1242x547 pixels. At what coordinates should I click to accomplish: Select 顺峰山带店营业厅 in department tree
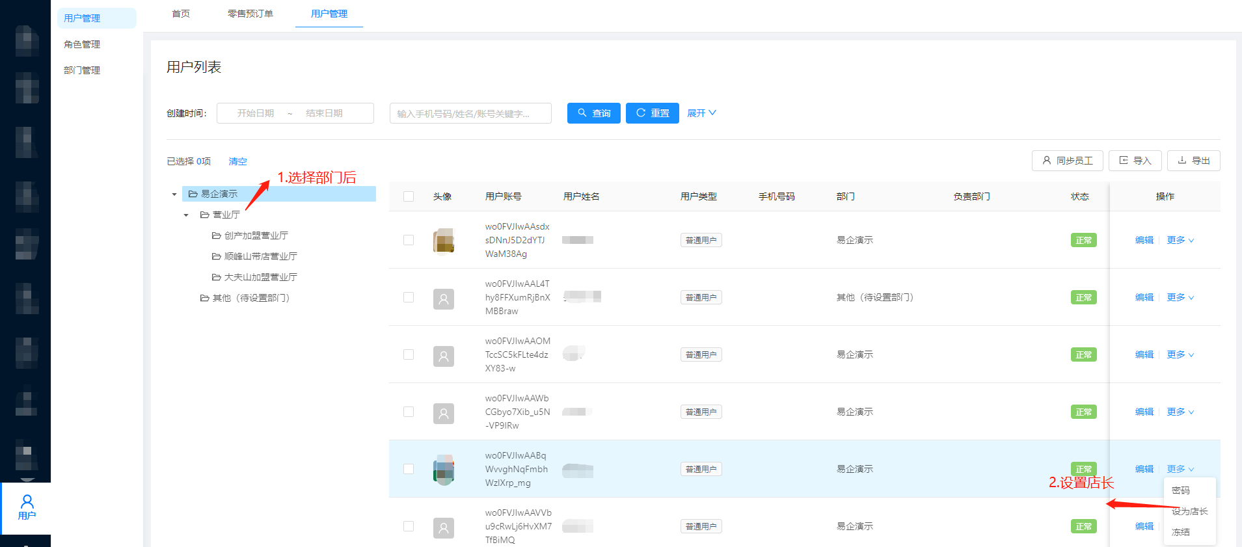[x=260, y=256]
